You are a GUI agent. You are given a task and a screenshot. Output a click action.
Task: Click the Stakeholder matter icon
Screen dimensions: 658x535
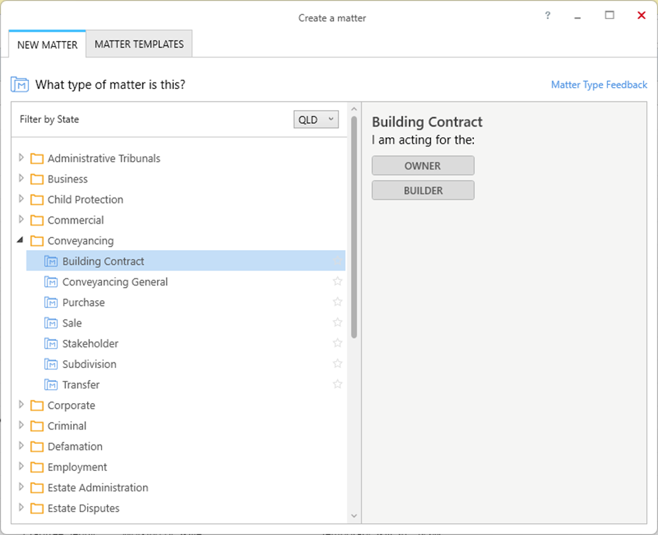pyautogui.click(x=51, y=344)
